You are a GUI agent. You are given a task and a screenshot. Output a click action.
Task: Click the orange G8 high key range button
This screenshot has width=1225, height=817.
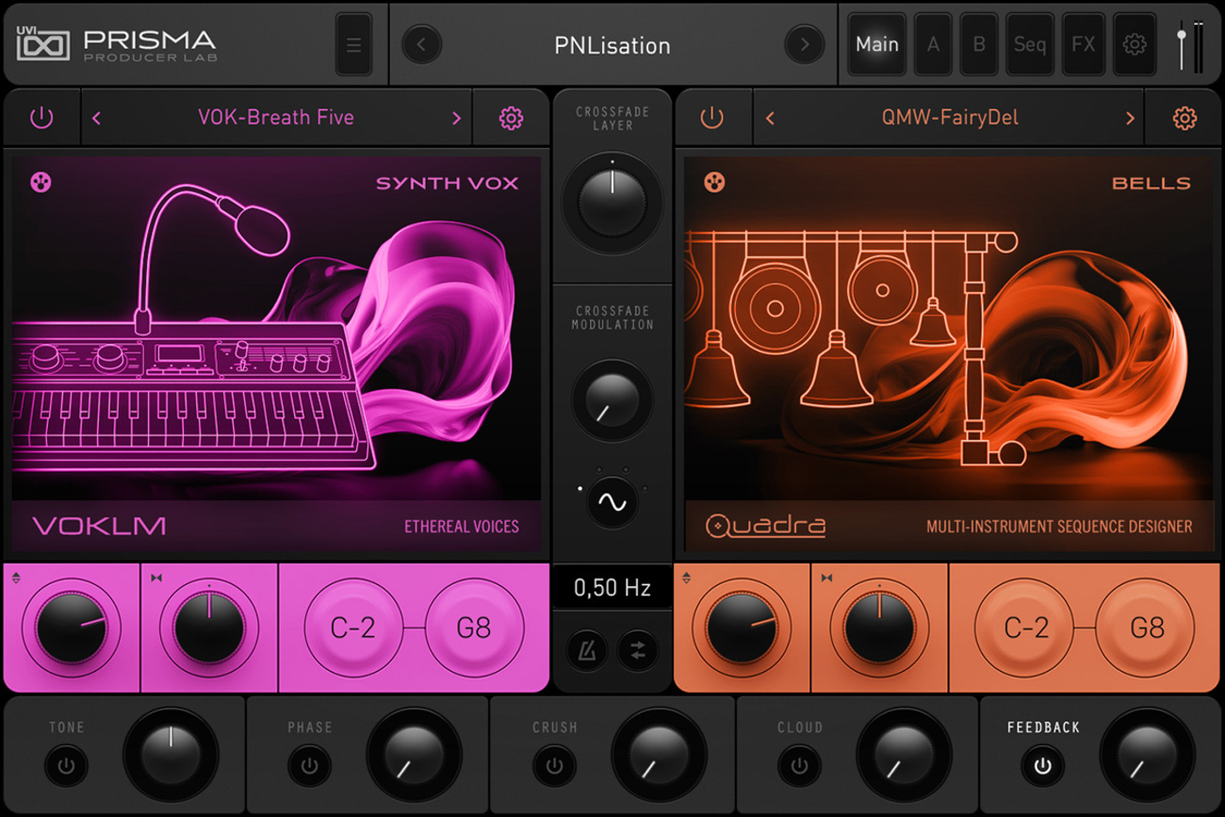[1147, 628]
